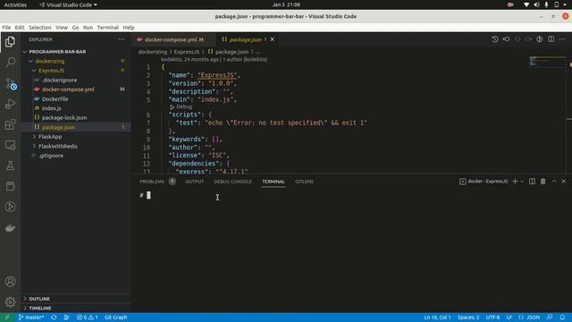Screen dimensions: 572x322
Task: Expand the OUTLINE section
Action: click(39, 299)
